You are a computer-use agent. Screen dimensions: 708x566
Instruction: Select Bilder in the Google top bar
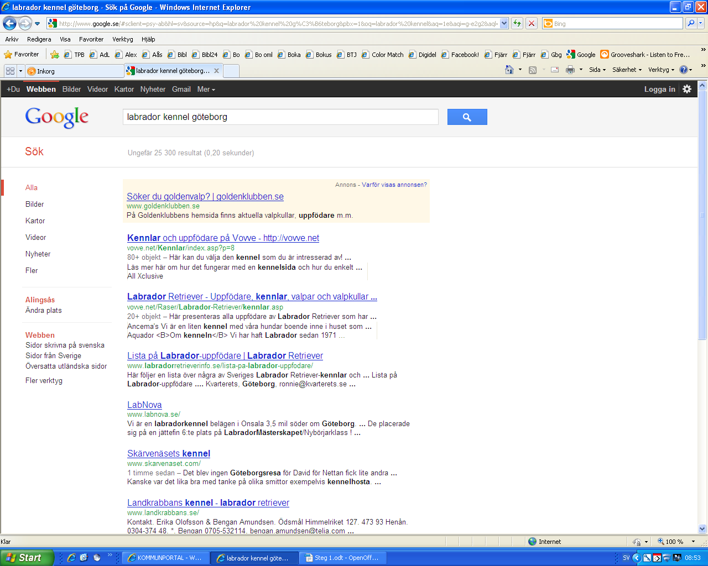[71, 89]
